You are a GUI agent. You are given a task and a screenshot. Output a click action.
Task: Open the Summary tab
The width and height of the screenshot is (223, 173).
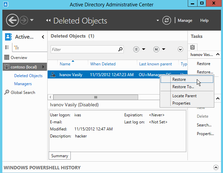pos(60,156)
